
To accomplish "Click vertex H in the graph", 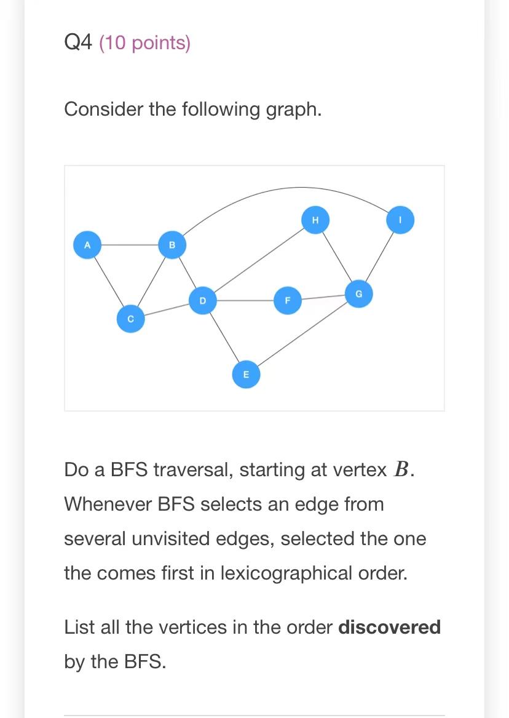I will click(x=315, y=220).
